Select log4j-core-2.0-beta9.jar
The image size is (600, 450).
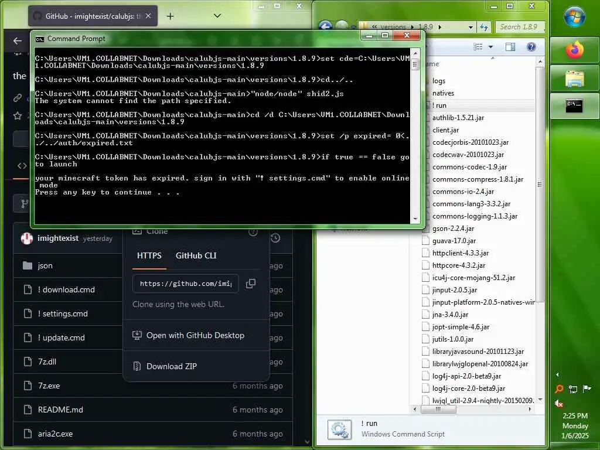coord(469,388)
